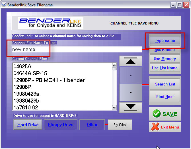Select channel file 04644A SP-15
Screen dimensions: 191x149
[30, 73]
